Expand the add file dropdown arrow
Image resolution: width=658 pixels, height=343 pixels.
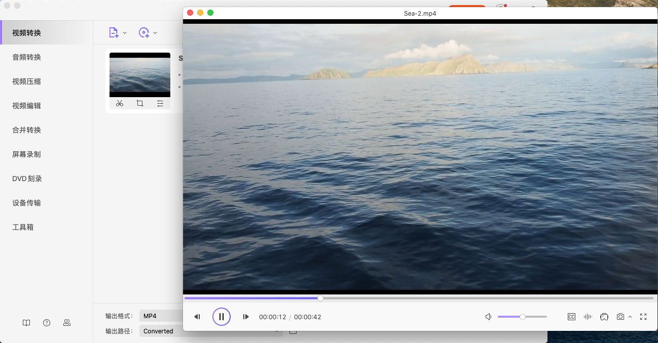tap(125, 33)
